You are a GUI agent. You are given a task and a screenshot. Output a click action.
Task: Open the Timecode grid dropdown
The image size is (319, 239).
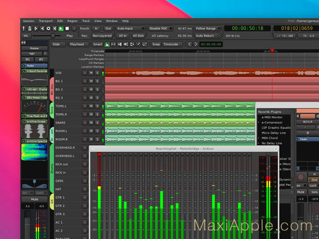point(172,44)
